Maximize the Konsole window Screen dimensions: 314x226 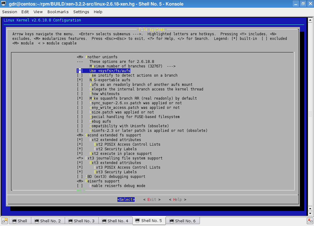(x=303, y=4)
